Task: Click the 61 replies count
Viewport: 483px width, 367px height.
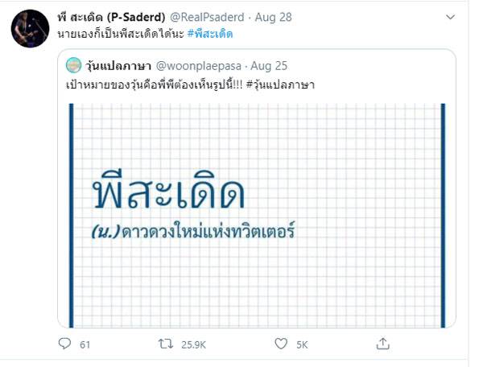Action: [85, 344]
